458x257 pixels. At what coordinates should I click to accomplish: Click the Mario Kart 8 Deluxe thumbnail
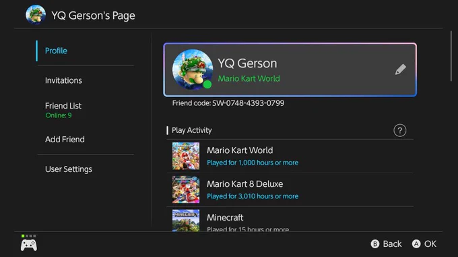pos(186,190)
